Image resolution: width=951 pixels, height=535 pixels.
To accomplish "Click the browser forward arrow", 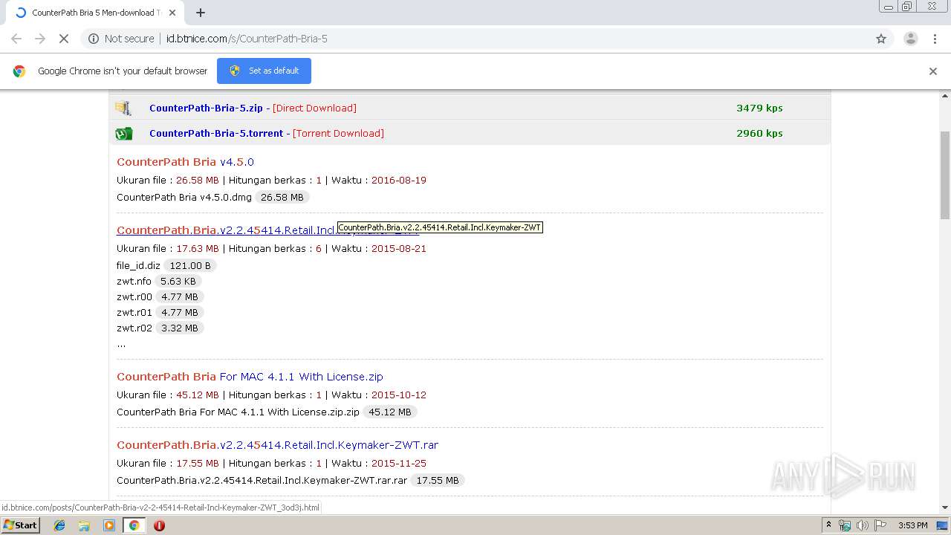I will click(x=40, y=39).
